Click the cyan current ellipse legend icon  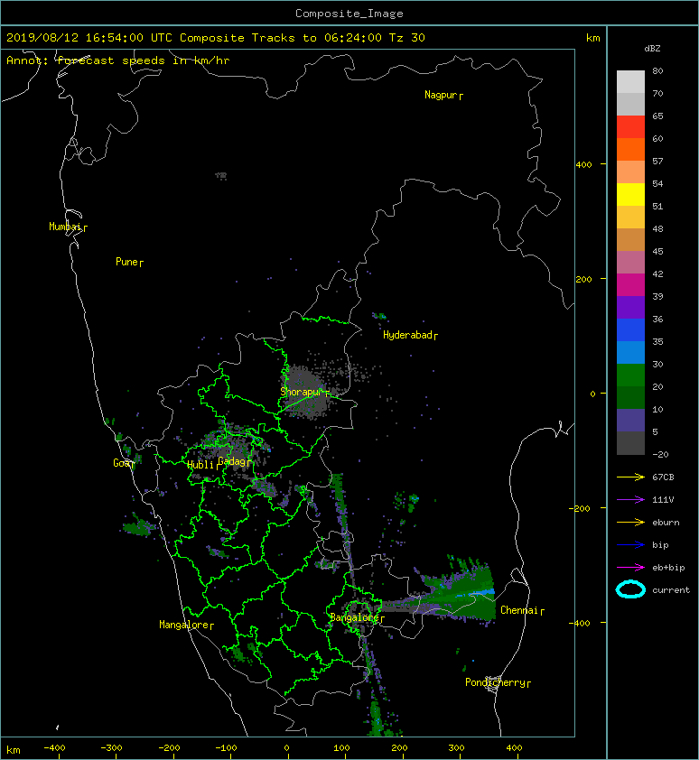(630, 589)
